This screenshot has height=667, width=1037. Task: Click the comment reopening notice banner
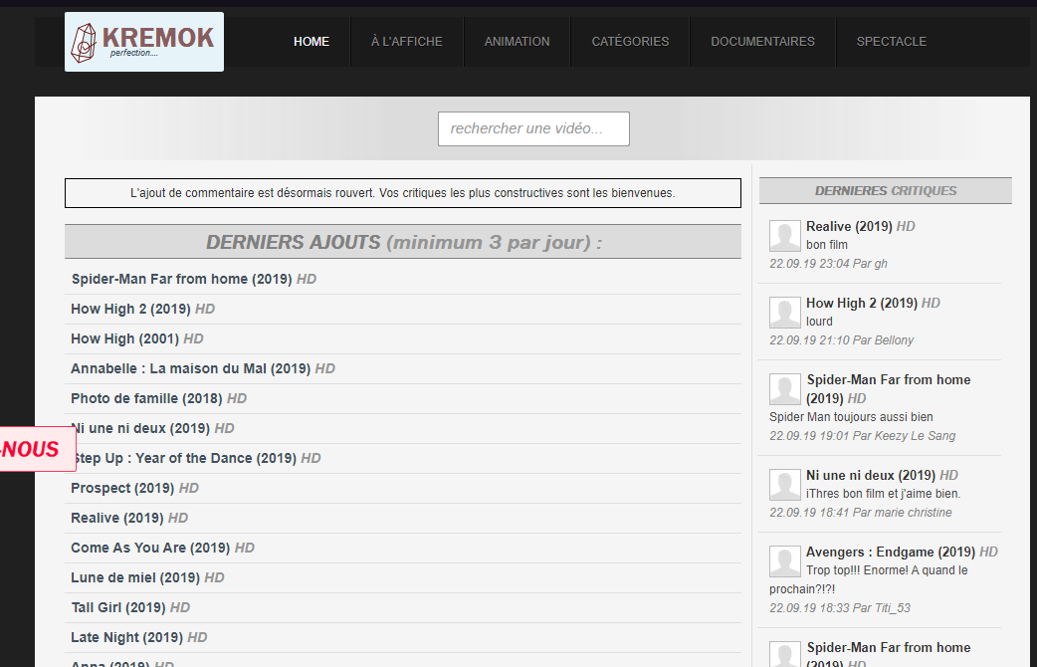pyautogui.click(x=403, y=193)
